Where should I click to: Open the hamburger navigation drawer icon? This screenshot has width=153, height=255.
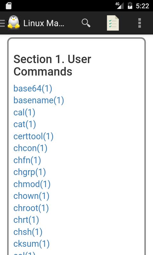click(x=3, y=23)
